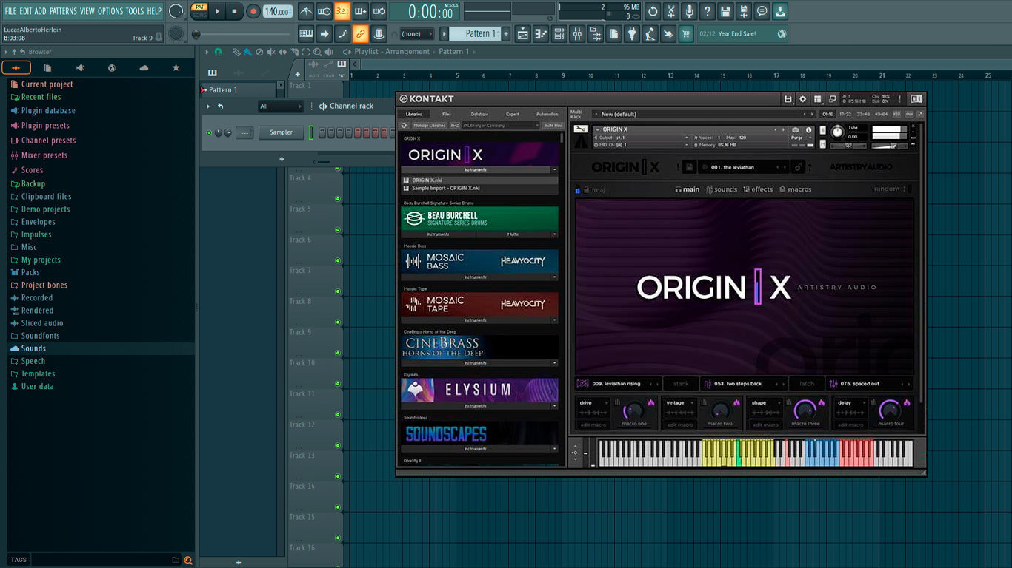Click the Origin X snapshot camera icon

[x=796, y=129]
